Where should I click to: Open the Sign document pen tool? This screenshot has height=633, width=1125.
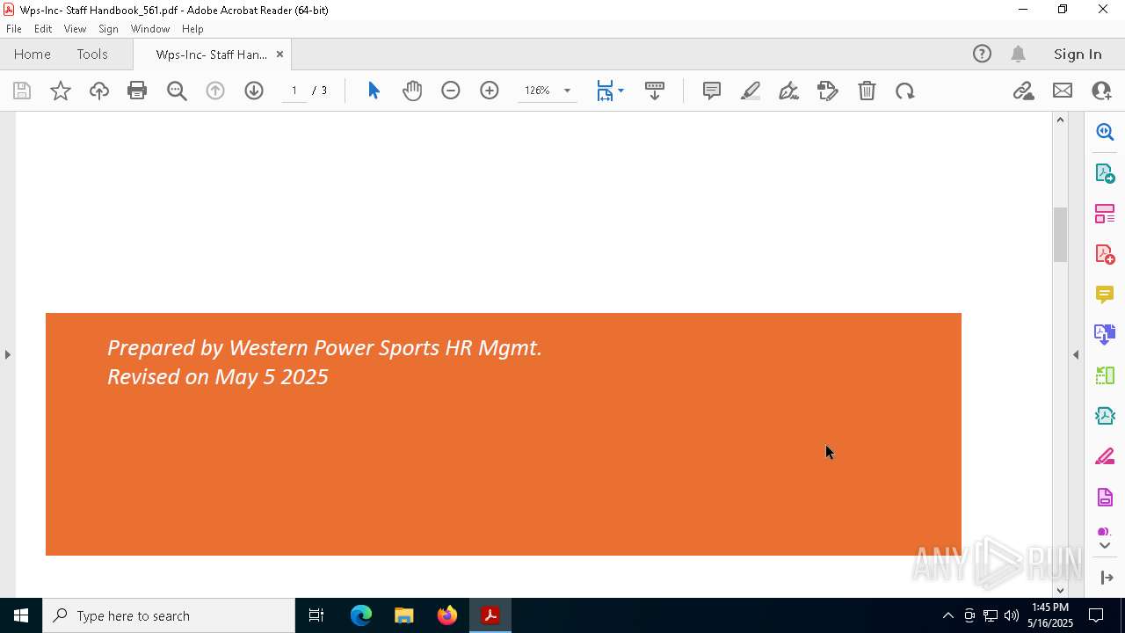[789, 91]
